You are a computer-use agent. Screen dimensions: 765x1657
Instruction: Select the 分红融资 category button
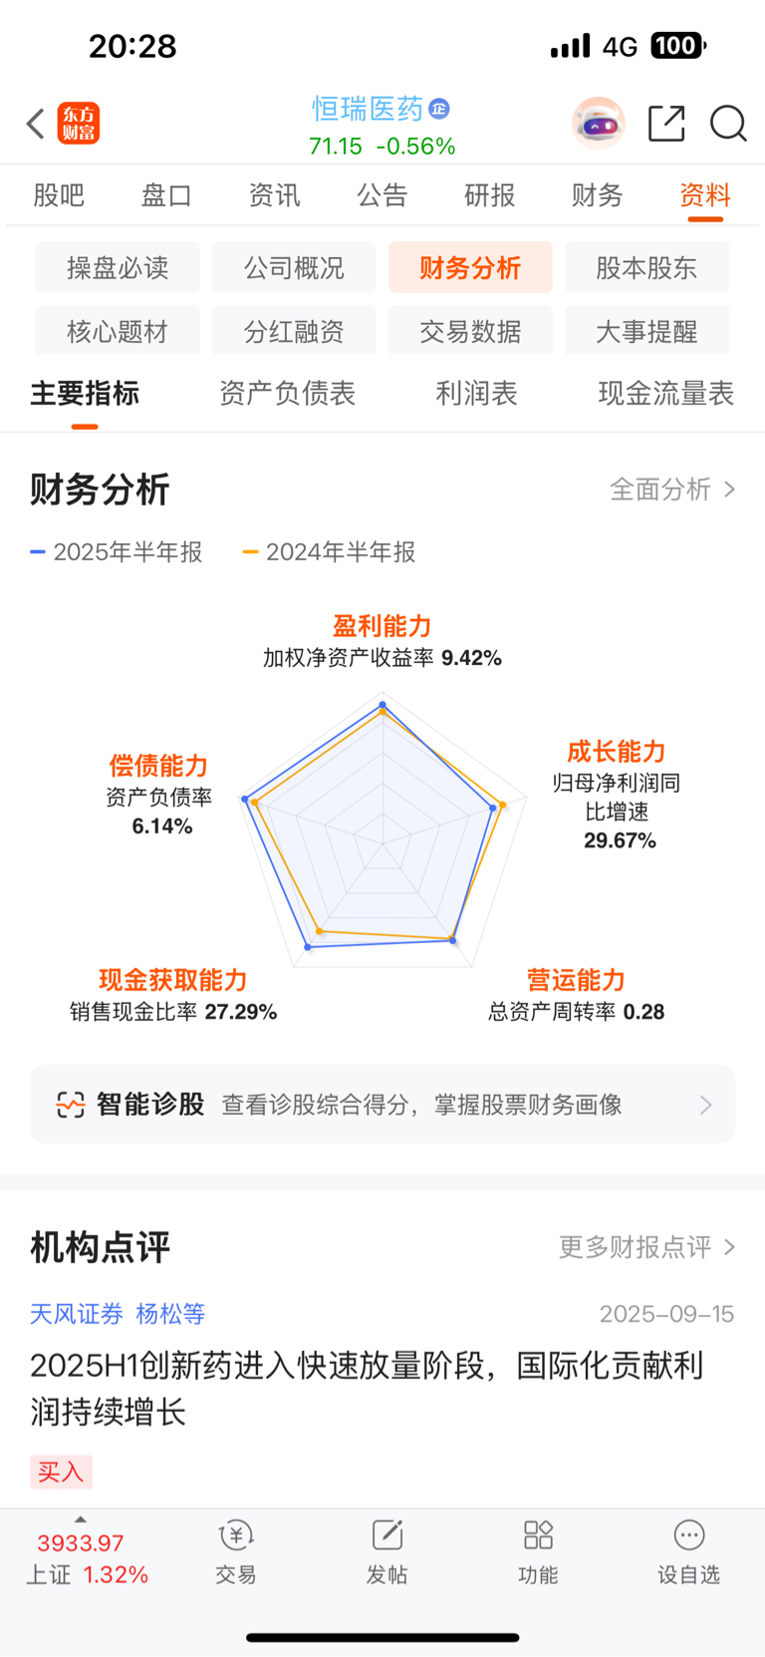point(294,332)
